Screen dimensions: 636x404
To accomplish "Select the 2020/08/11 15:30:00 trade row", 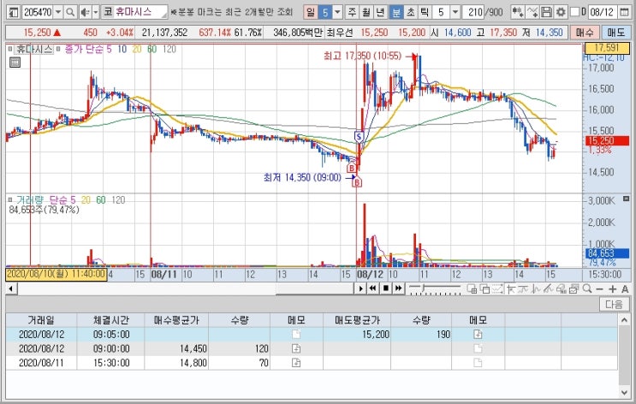I will 312,363.
